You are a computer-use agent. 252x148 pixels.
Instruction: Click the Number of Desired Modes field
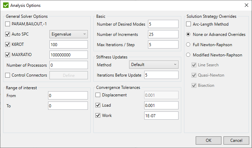(163, 24)
